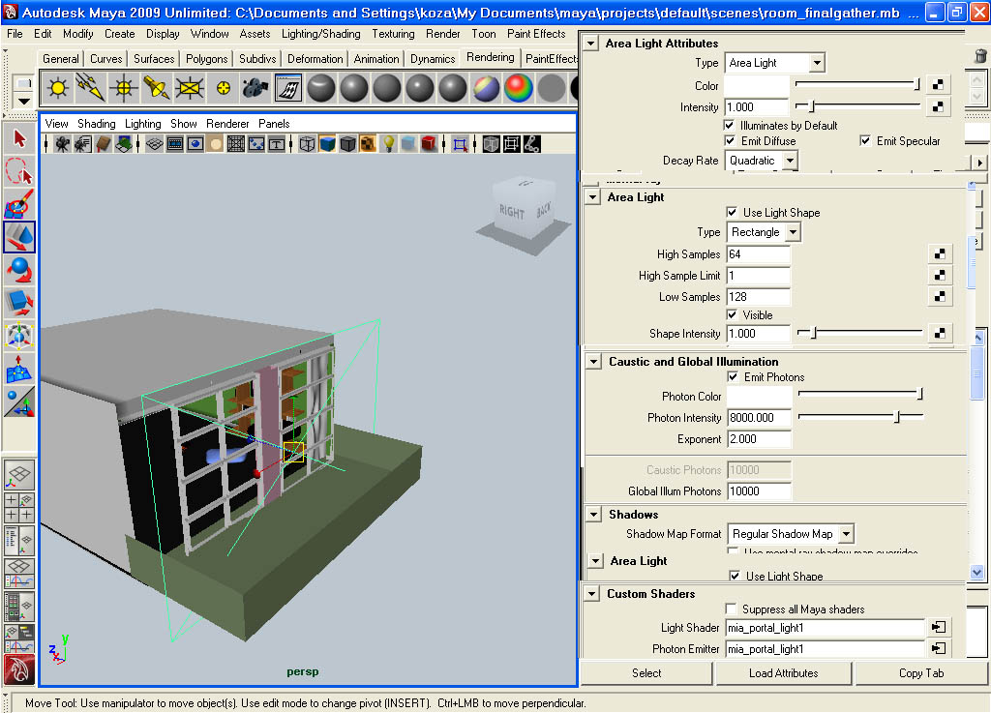991x713 pixels.
Task: Open the light Type Area Light dropdown
Action: tap(774, 63)
